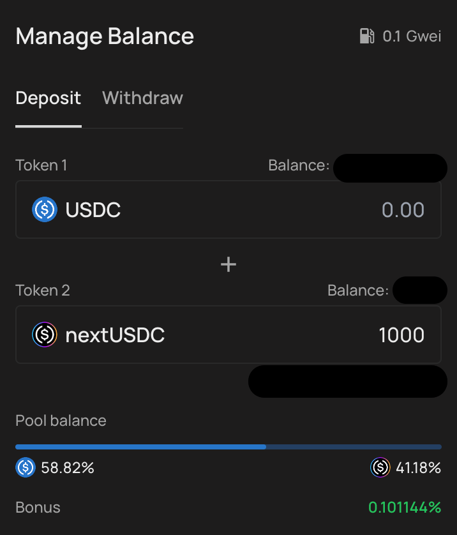Image resolution: width=457 pixels, height=535 pixels.
Task: Switch to the Withdraw tab
Action: 142,98
